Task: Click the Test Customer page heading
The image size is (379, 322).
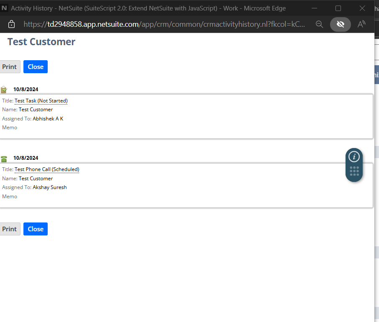Action: (41, 42)
